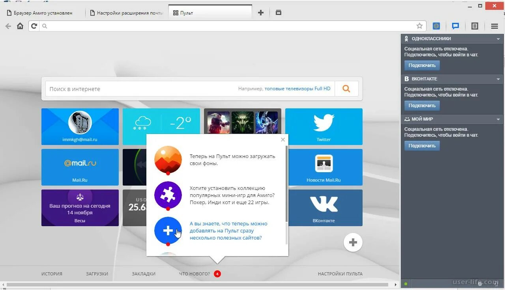Collapse the ВКонтакте panel arrow
Image resolution: width=505 pixels, height=290 pixels.
498,79
